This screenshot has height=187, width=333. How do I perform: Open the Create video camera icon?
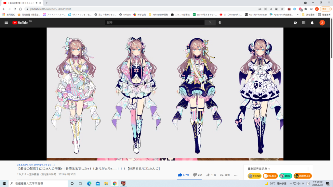tap(295, 23)
